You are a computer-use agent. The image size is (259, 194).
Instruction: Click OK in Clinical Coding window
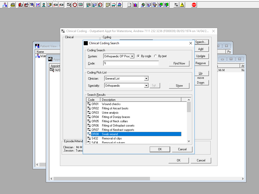(179, 160)
